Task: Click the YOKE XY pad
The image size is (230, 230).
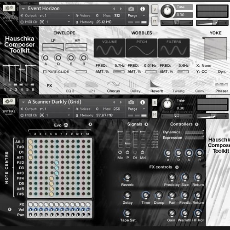Action: (216, 48)
